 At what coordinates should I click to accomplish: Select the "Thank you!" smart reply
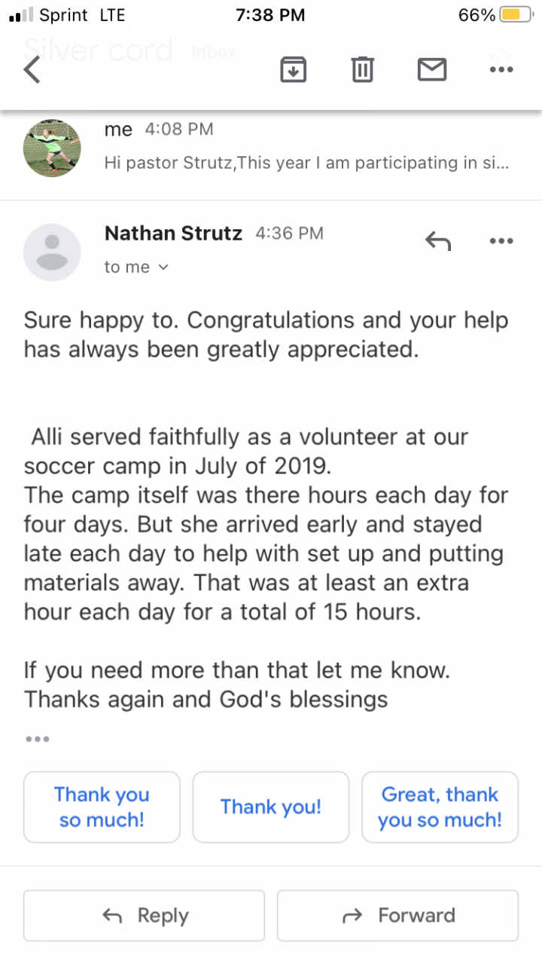[x=271, y=807]
